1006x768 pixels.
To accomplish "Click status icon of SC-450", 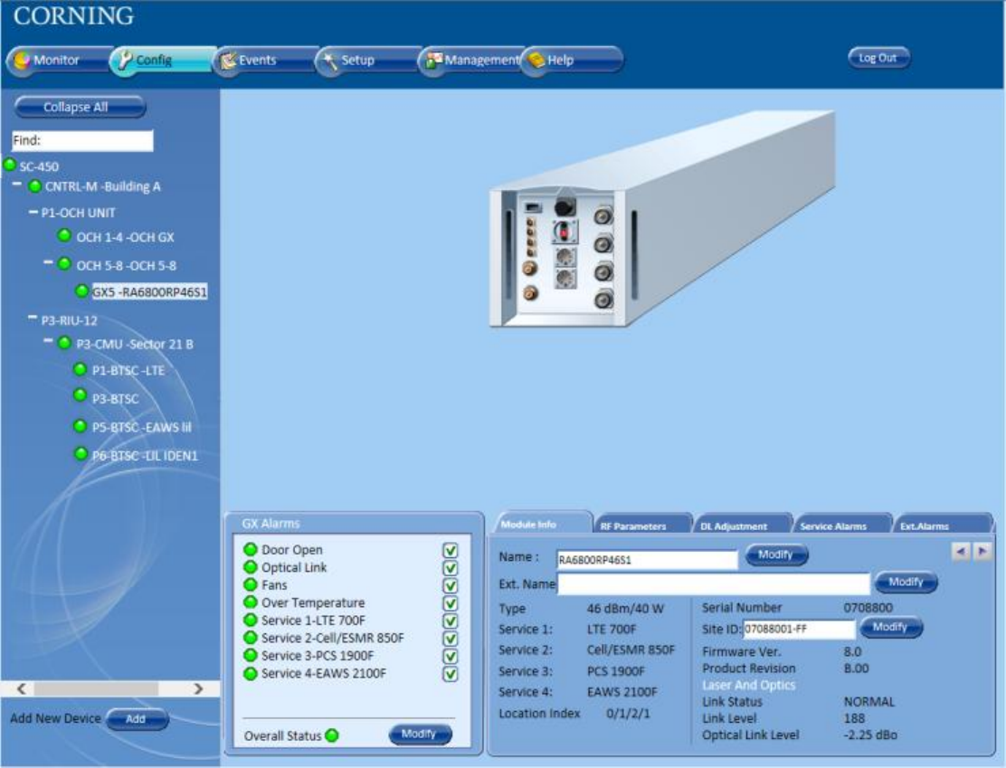I will point(10,165).
